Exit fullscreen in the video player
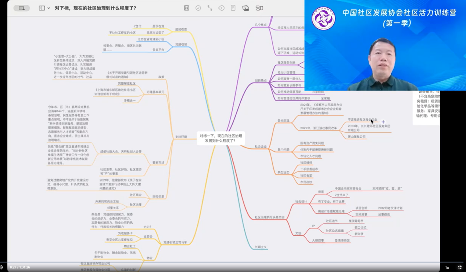The width and height of the screenshot is (466, 272). pyautogui.click(x=459, y=268)
